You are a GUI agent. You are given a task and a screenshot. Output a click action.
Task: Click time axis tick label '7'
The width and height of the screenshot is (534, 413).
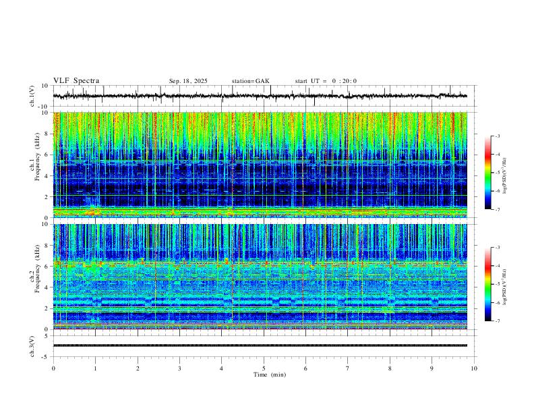click(348, 368)
